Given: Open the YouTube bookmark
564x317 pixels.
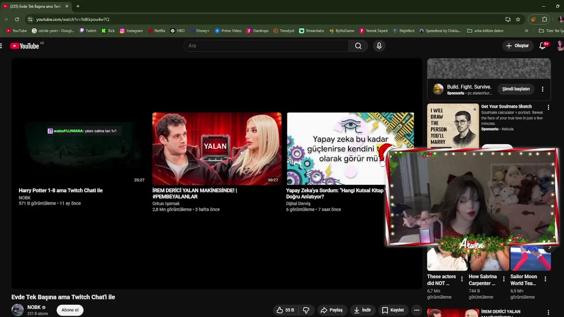Looking at the screenshot, I should pyautogui.click(x=17, y=31).
